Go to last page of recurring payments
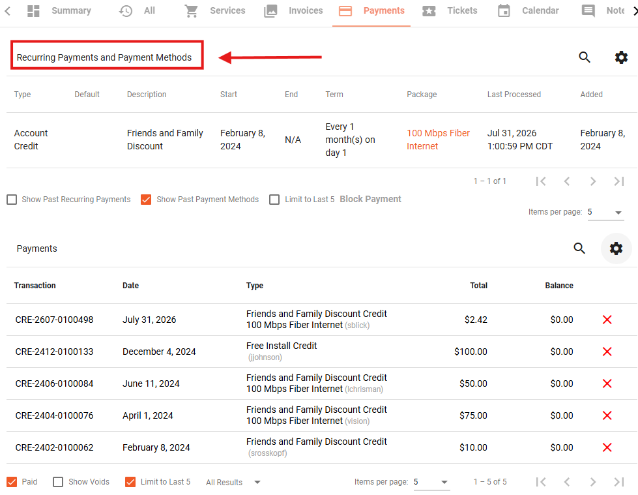Viewport: 638px width, 495px height. pyautogui.click(x=619, y=181)
